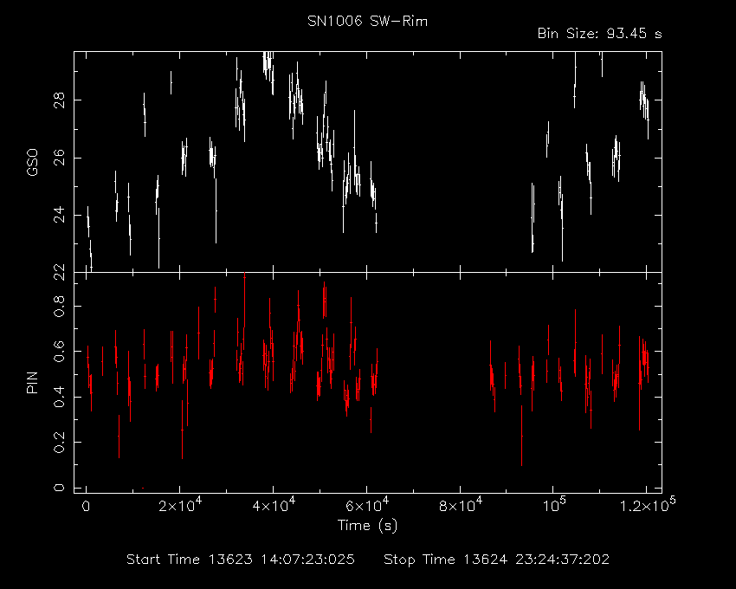736x589 pixels.
Task: Select the Stop Time 13624 23:24:37:202 text
Action: point(497,560)
